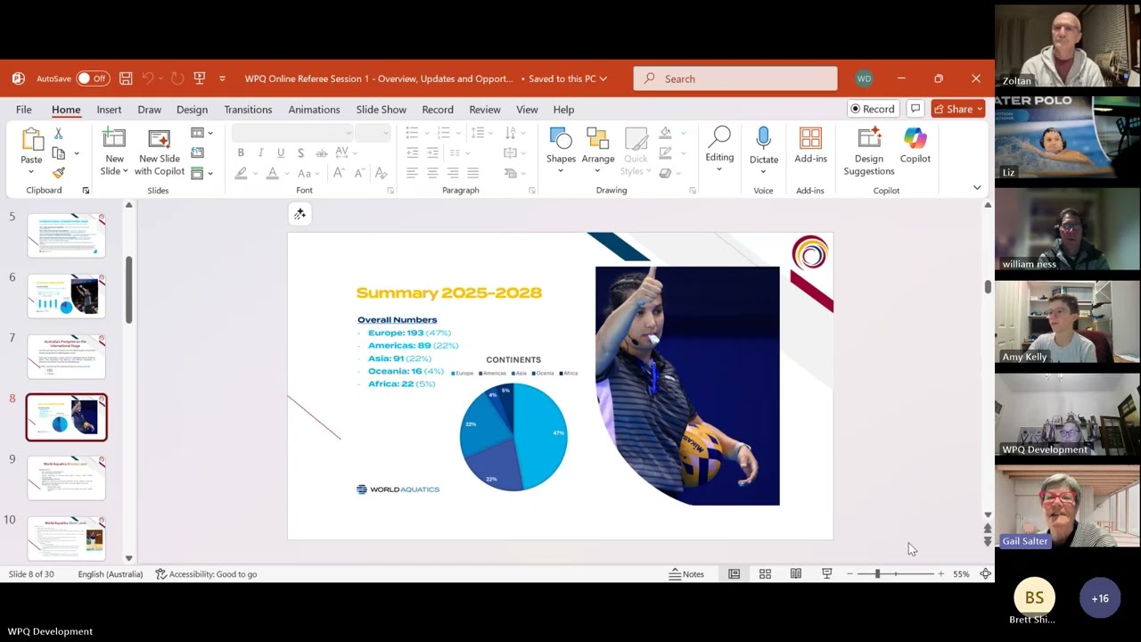Center text in Paragraph group
Image resolution: width=1141 pixels, height=642 pixels.
432,173
